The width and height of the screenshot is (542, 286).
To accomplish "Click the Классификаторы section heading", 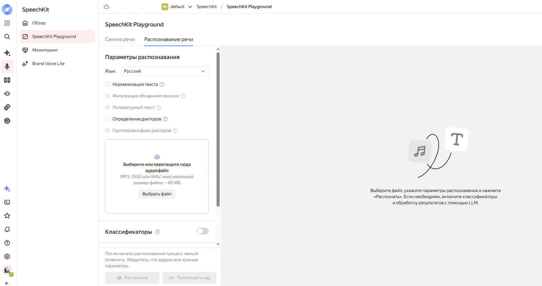I will [129, 232].
